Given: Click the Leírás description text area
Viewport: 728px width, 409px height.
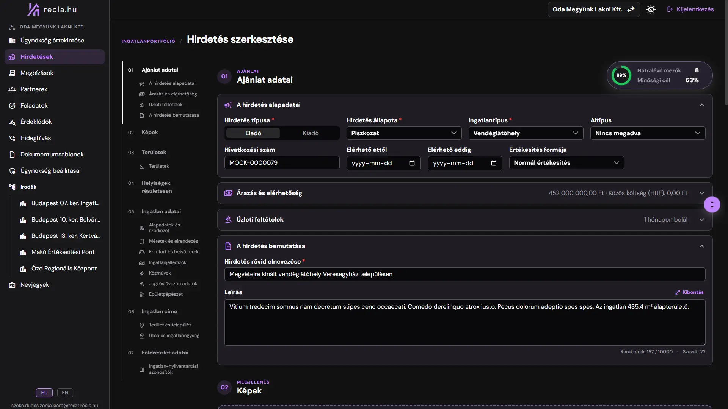Looking at the screenshot, I should pyautogui.click(x=465, y=323).
